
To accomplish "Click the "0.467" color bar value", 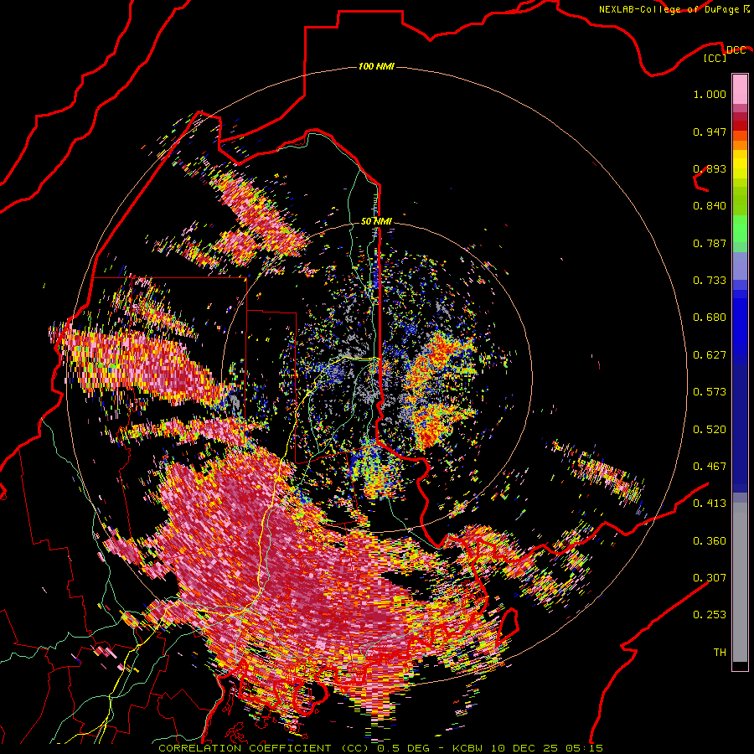I will 710,467.
